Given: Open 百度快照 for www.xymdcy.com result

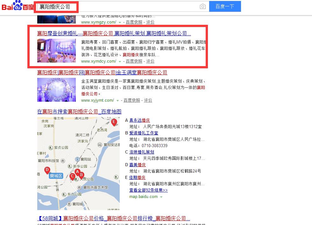Looking at the screenshot, I should (x=134, y=61).
